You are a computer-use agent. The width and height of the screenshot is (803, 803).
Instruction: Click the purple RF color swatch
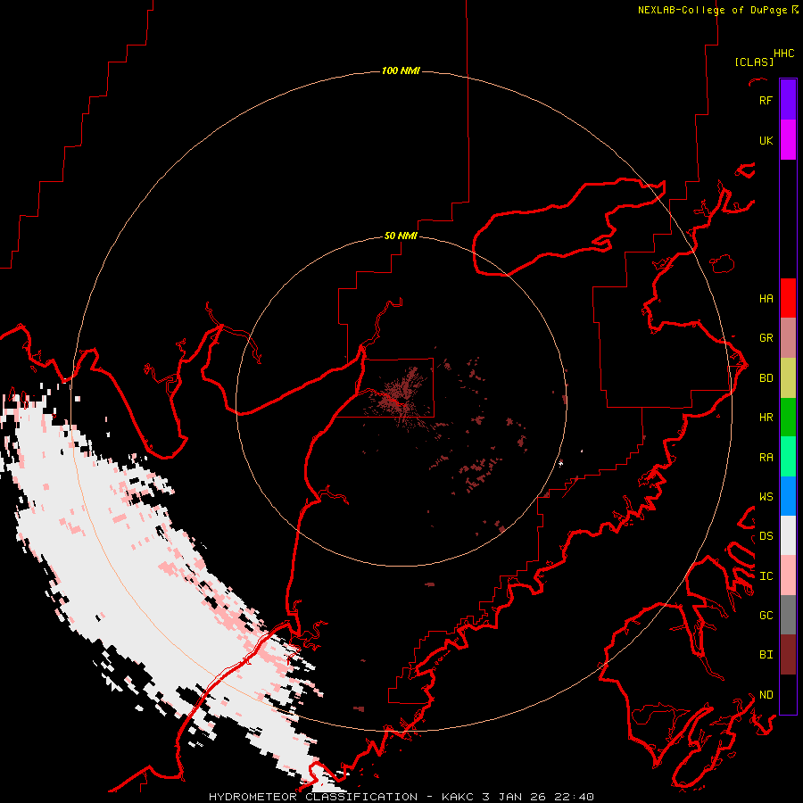coord(788,100)
